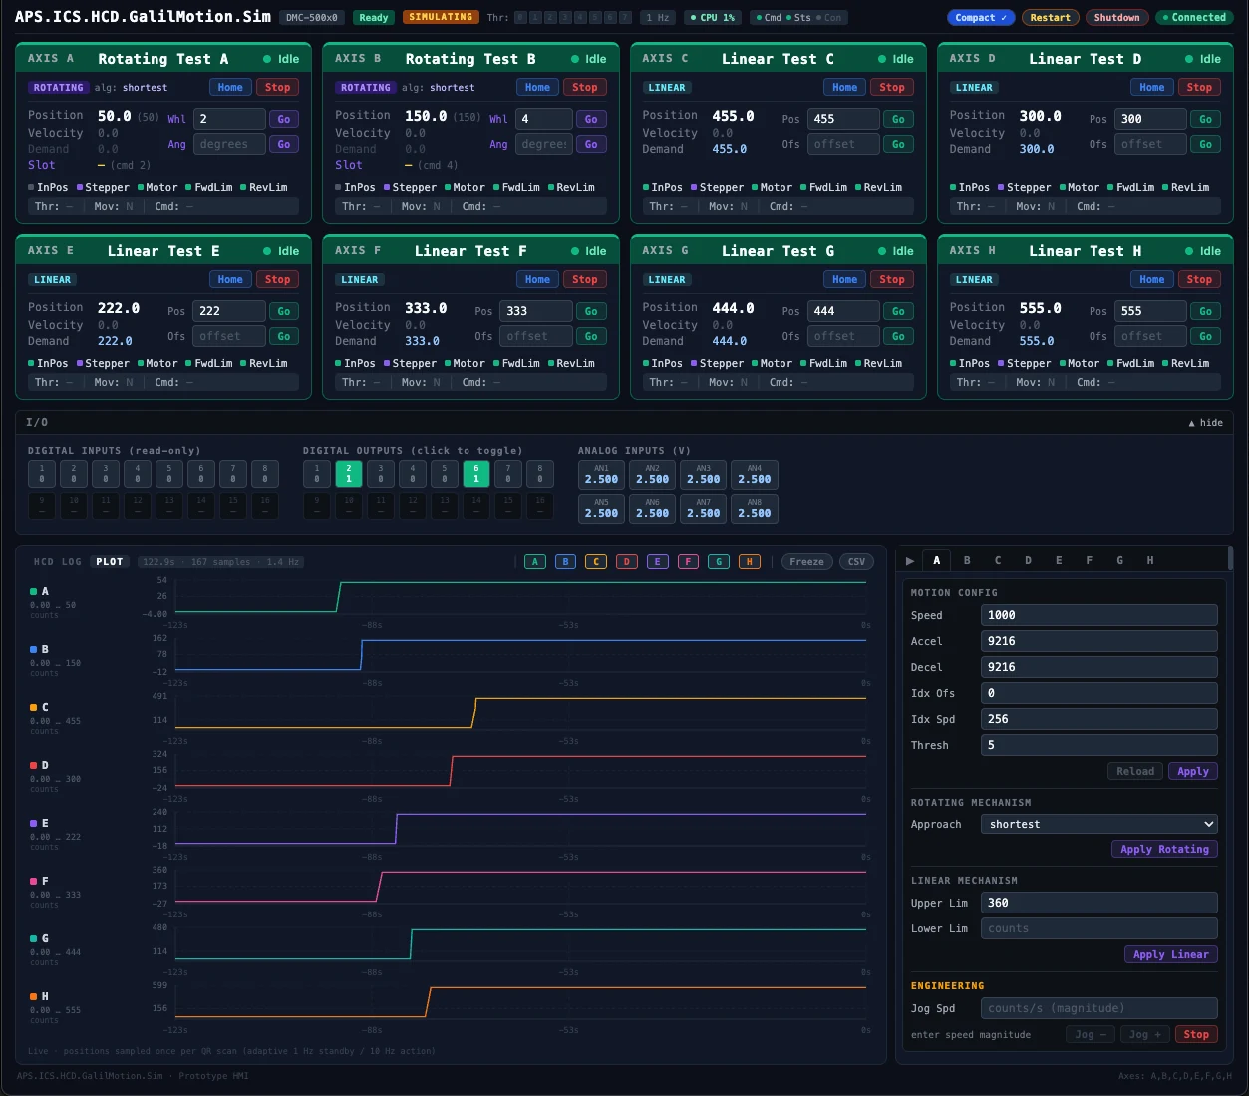1249x1096 pixels.
Task: Freeze the plot updates
Action: [x=806, y=562]
